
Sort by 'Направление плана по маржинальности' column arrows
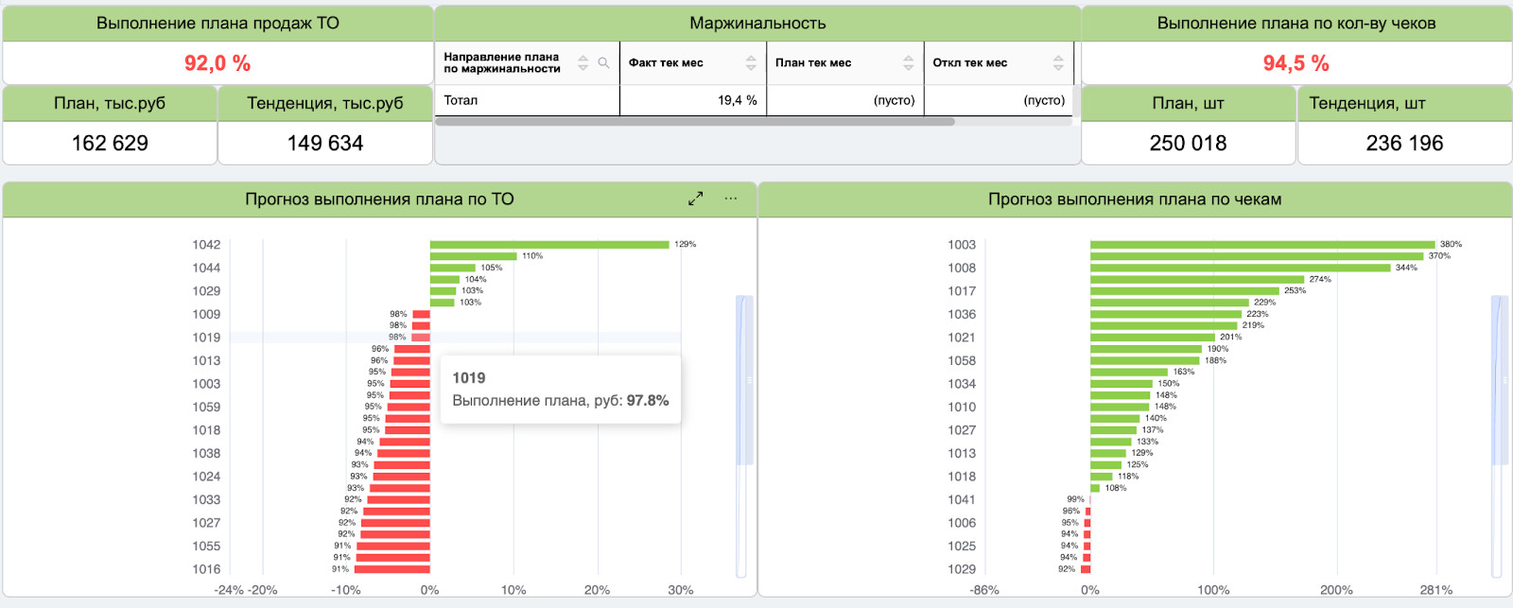point(583,63)
